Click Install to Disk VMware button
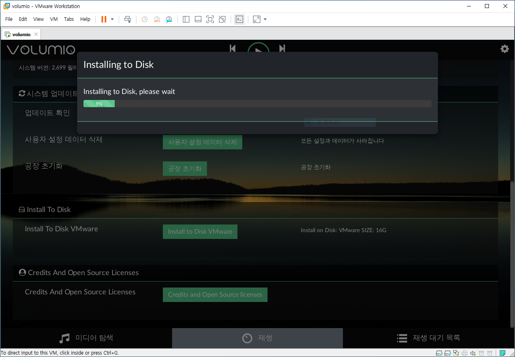 (200, 232)
